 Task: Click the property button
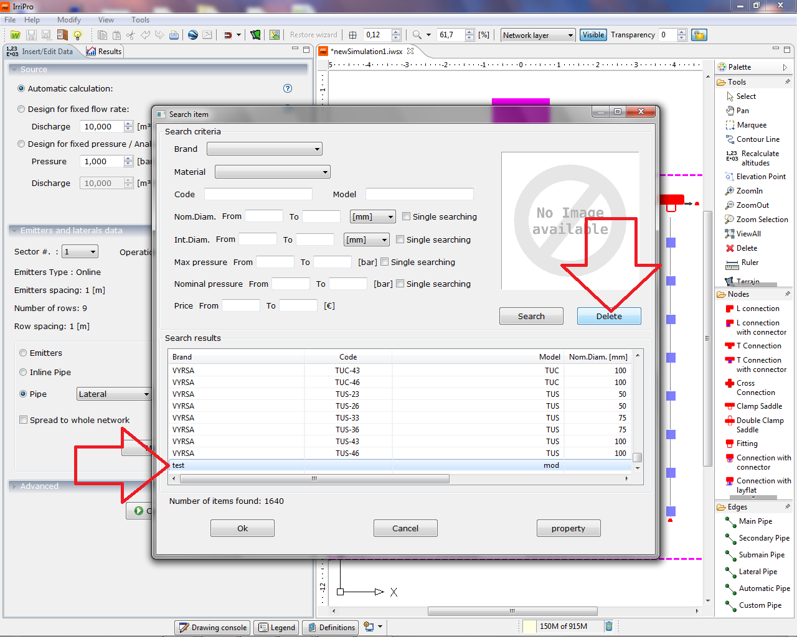(x=568, y=528)
